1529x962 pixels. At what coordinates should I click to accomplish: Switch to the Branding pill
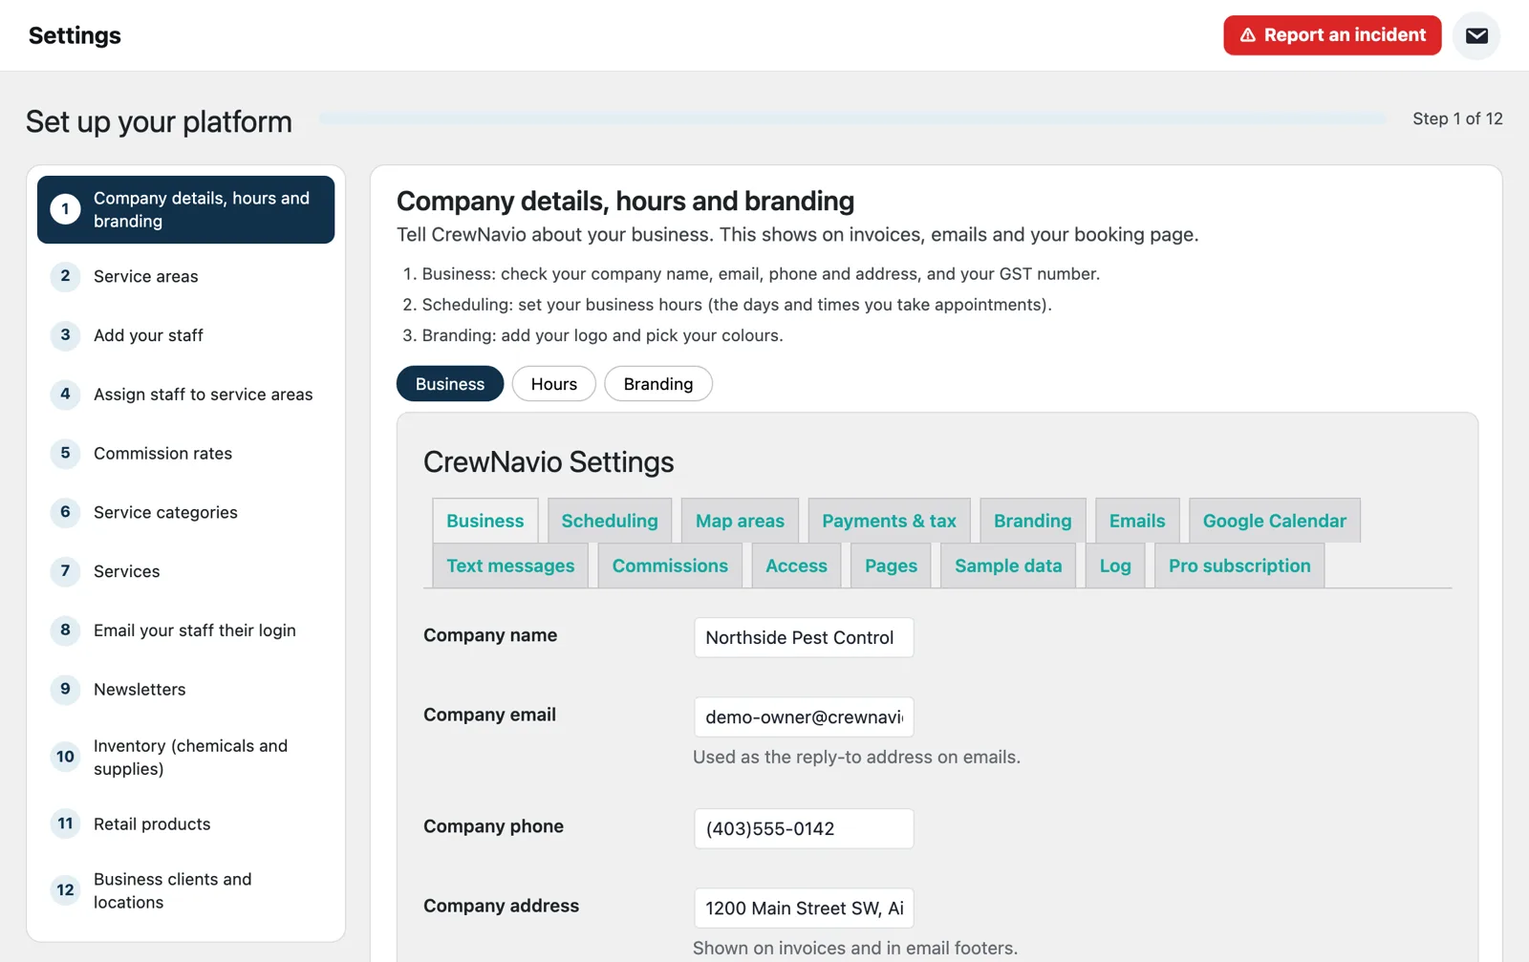pos(658,384)
